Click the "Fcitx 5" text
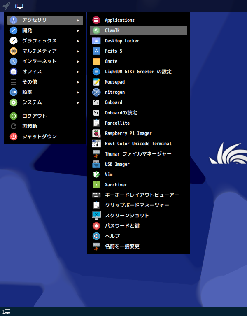This screenshot has width=247, height=316. click(x=114, y=51)
